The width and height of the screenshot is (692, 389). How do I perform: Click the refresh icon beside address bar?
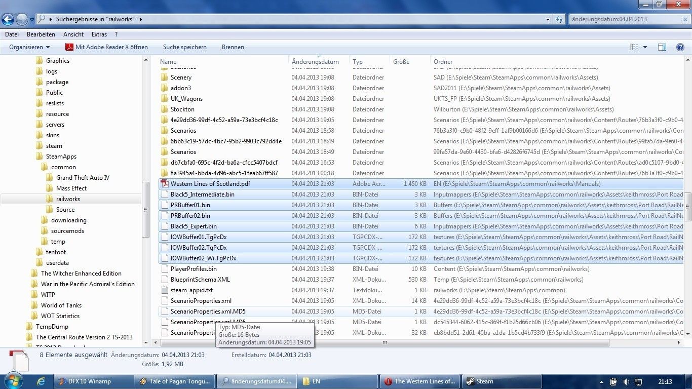point(559,19)
